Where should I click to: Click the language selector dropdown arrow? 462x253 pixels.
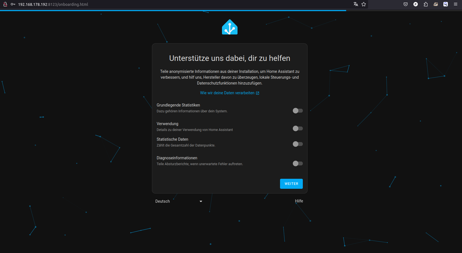pyautogui.click(x=201, y=201)
